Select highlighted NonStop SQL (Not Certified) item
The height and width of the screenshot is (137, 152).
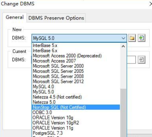pos(76,107)
